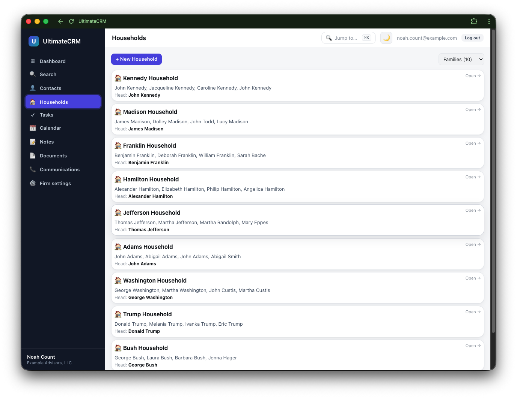Open the Families (10) dropdown
517x398 pixels.
coord(461,59)
